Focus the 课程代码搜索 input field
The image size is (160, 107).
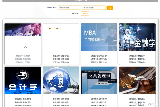tap(94, 8)
